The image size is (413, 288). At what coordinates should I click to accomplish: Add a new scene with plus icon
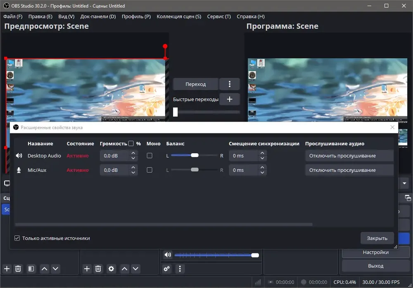[7, 269]
